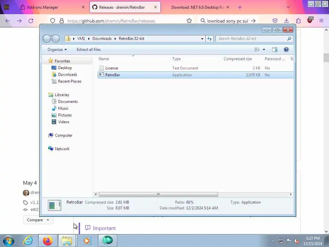Submit search with the arrow button
This screenshot has width=329, height=247.
[x=253, y=21]
